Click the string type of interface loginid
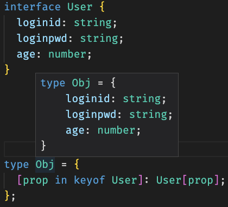 coord(93,23)
